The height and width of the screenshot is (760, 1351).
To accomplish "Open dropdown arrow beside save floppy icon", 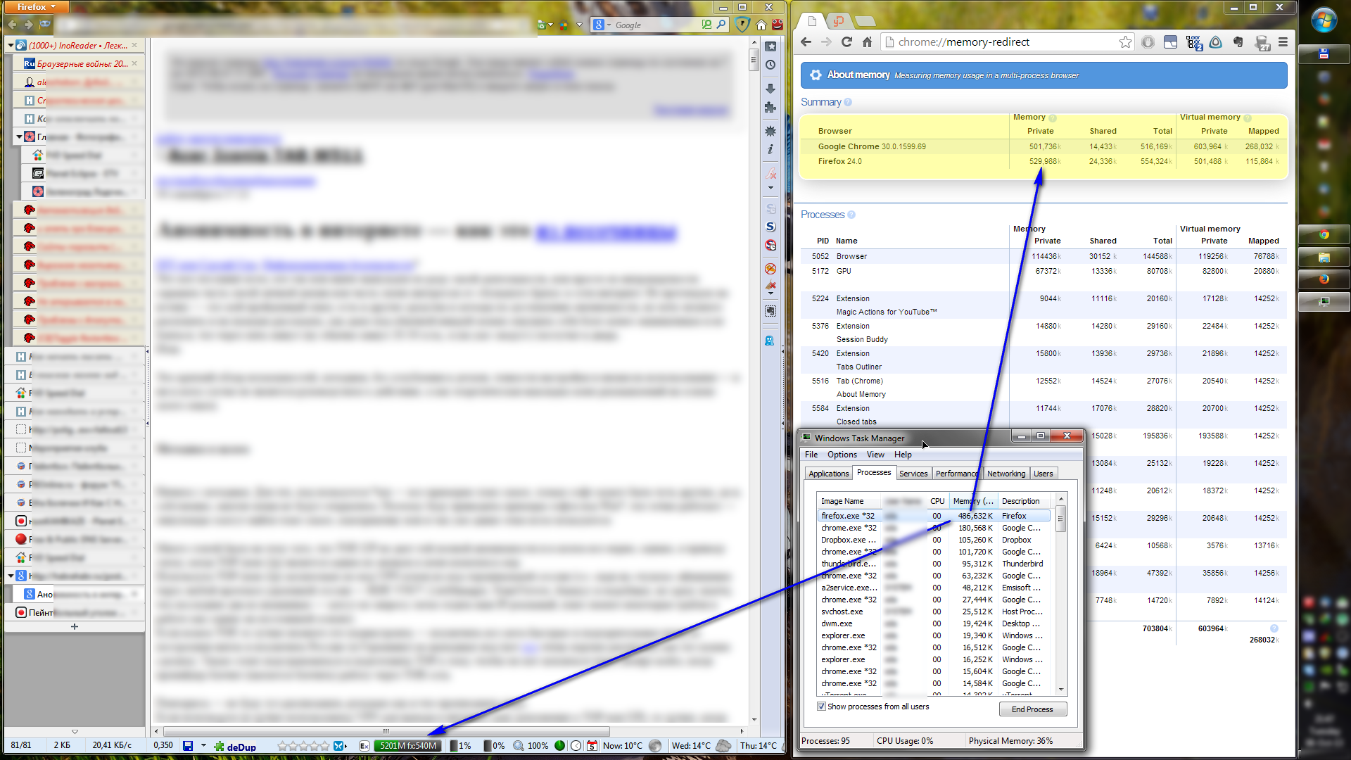I will [x=203, y=746].
